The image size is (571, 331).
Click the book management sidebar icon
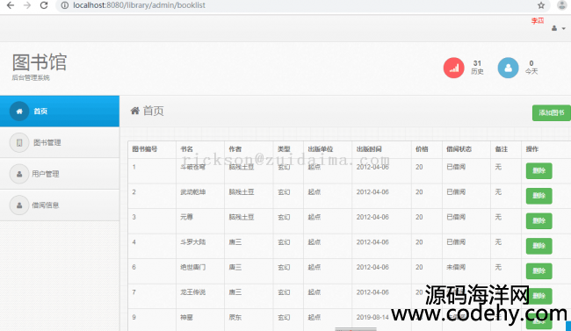19,142
